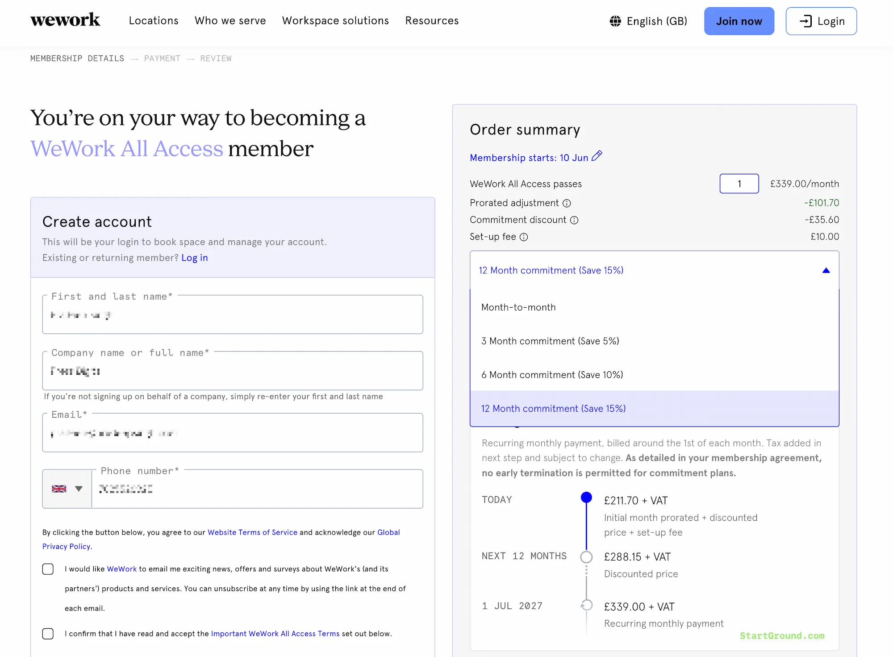Click the £339.00 + VAT amount

click(x=639, y=607)
